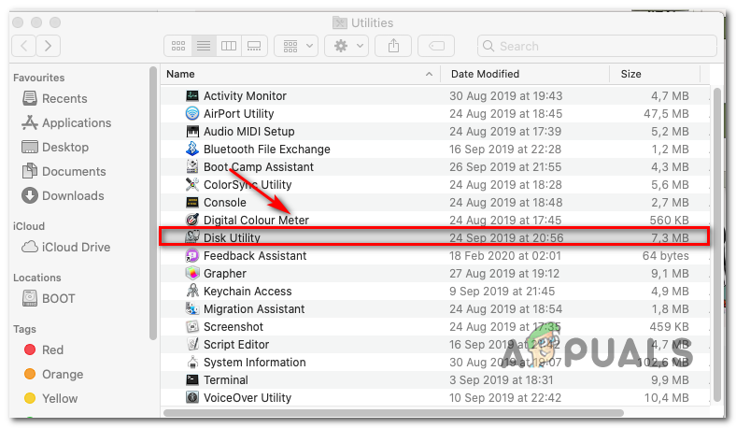Click the System Information icon
The width and height of the screenshot is (736, 428).
(x=192, y=363)
